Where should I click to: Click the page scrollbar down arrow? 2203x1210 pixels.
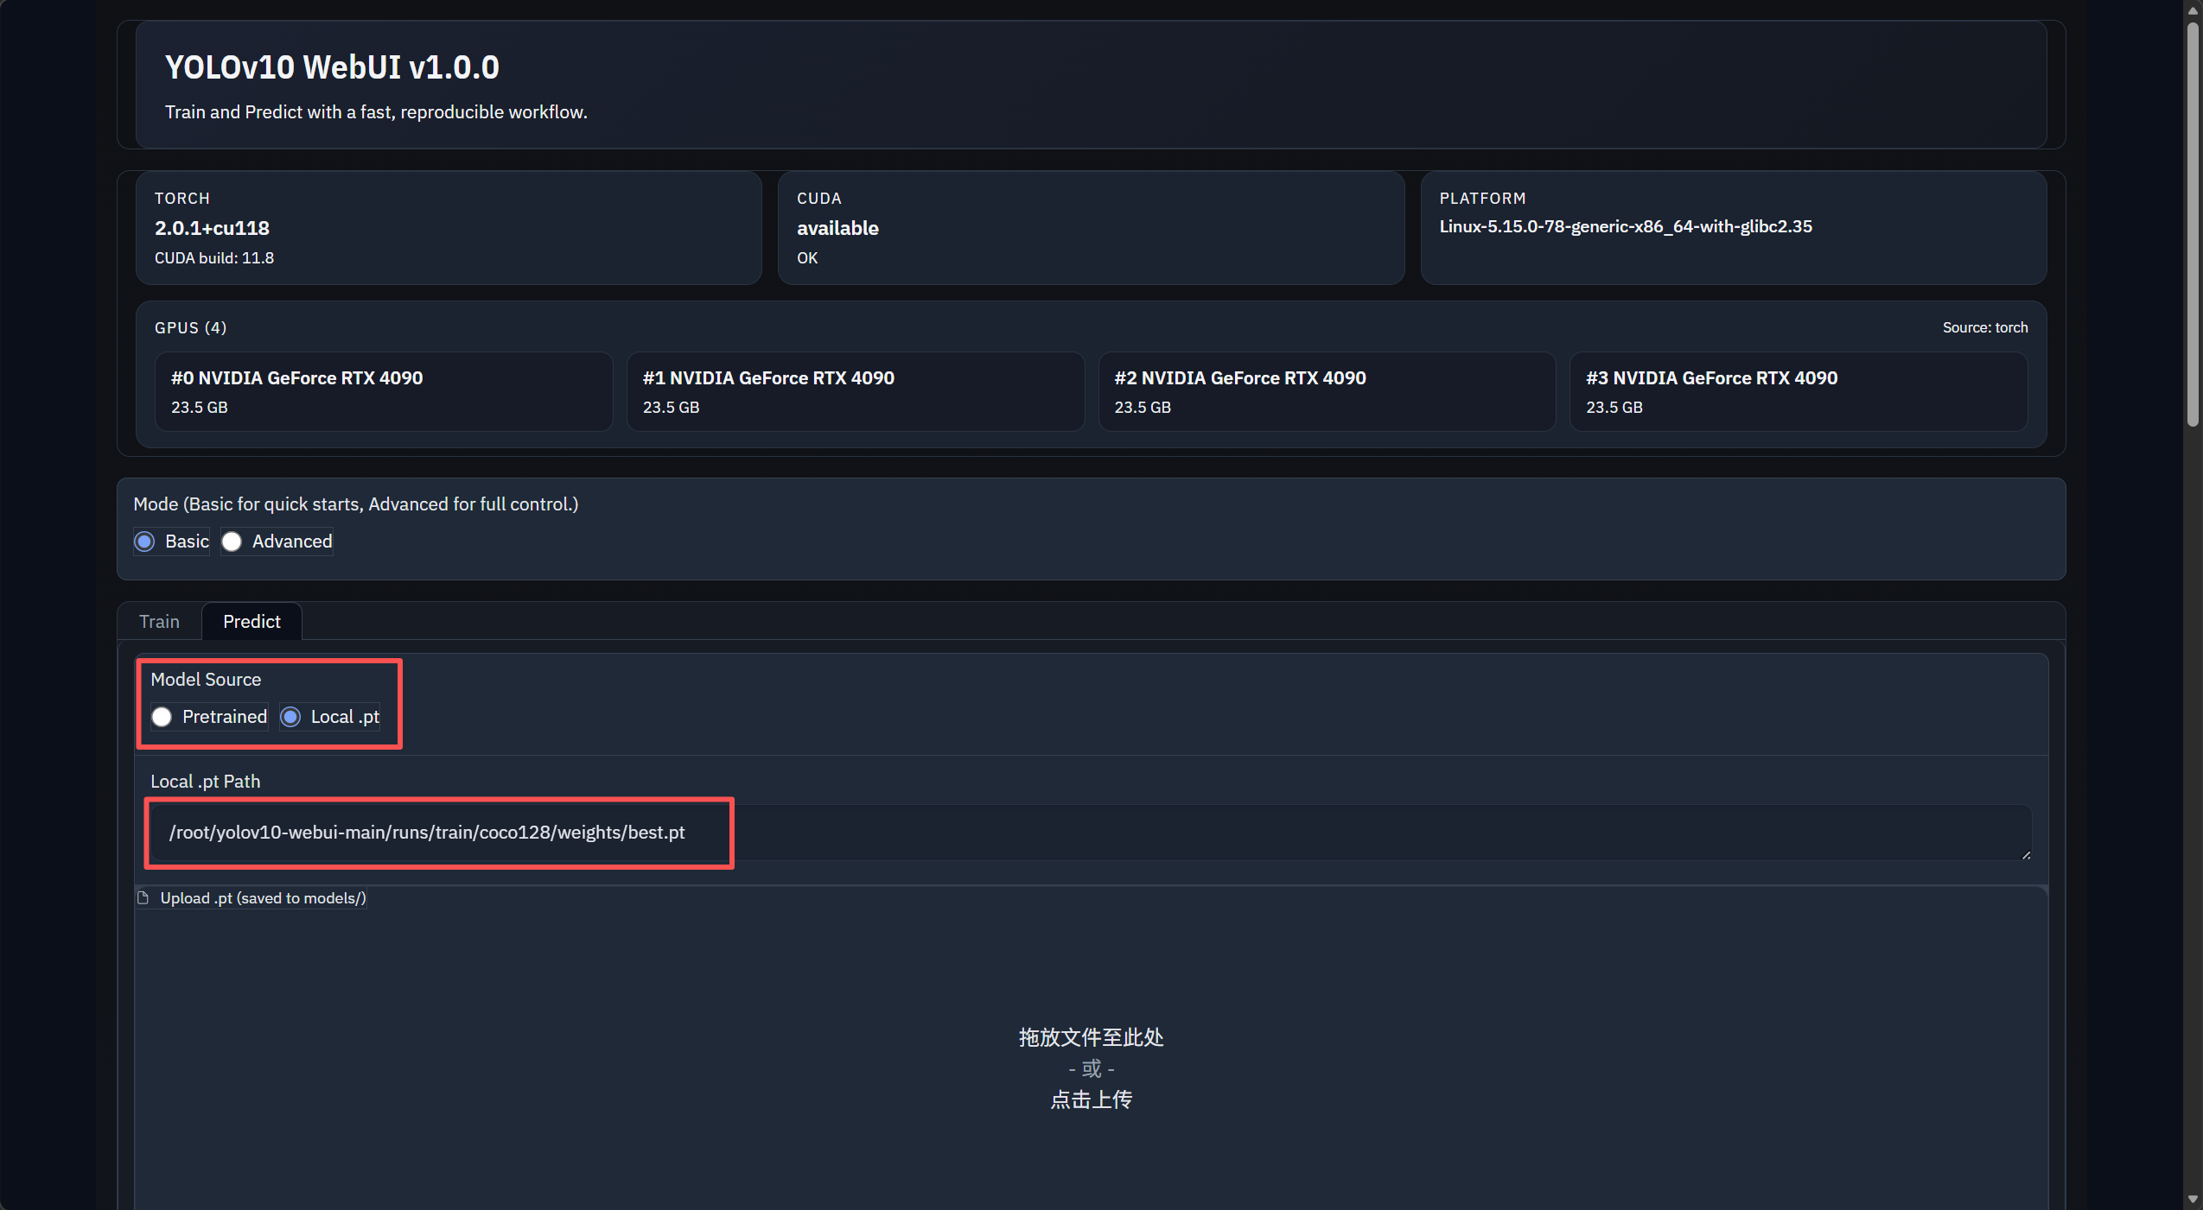2193,1200
